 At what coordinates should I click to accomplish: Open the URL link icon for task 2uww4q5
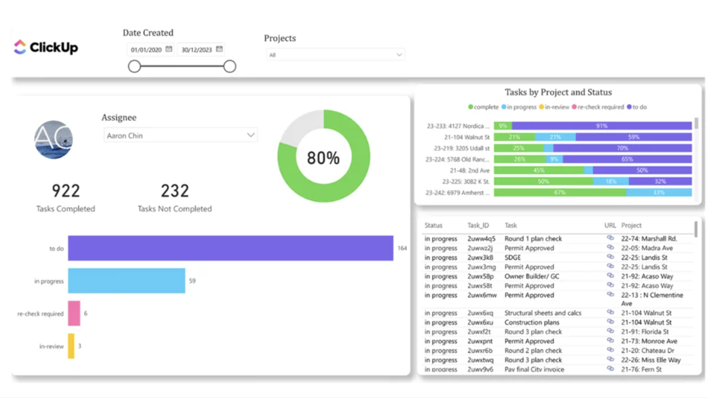[610, 238]
